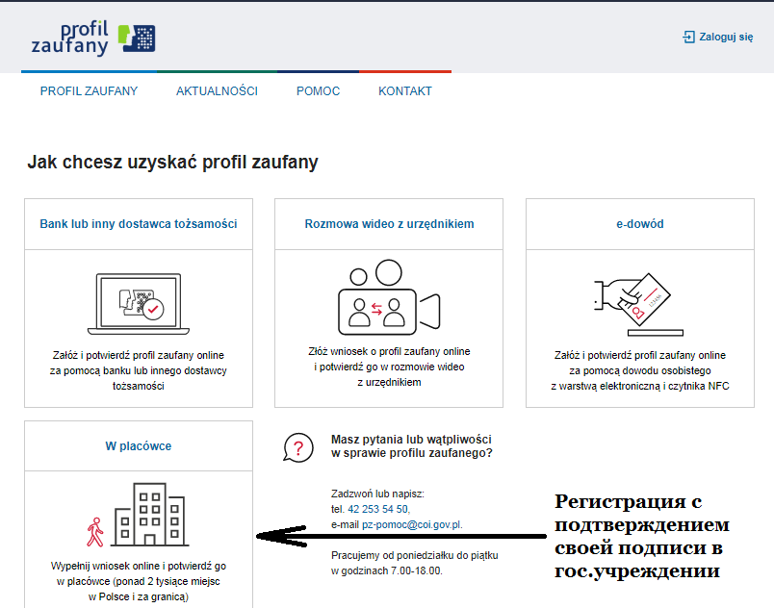Screen dimensions: 774x608
Task: Open the POMOC menu item
Action: pos(318,91)
